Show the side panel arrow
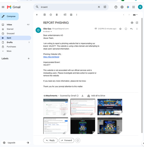Screen dimensions: 144x147 143,143
